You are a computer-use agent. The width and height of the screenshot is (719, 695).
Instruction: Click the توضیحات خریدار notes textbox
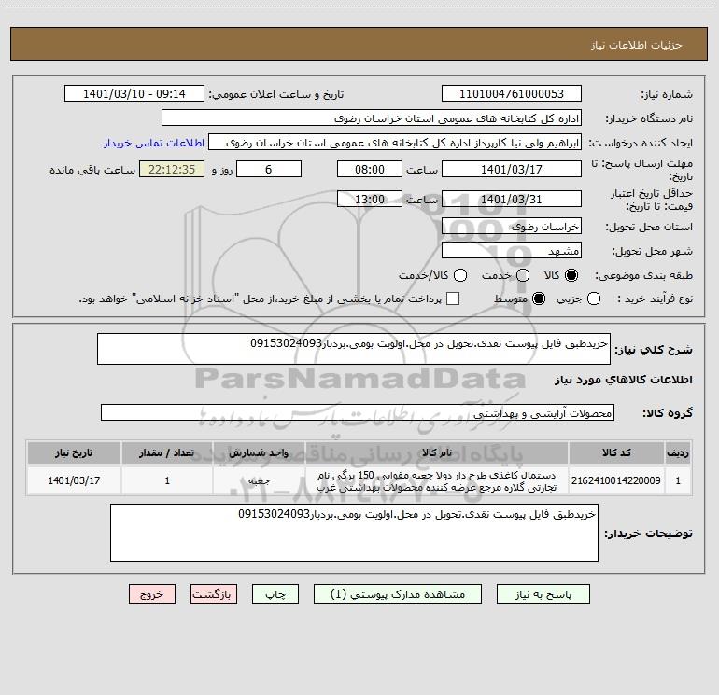354,533
